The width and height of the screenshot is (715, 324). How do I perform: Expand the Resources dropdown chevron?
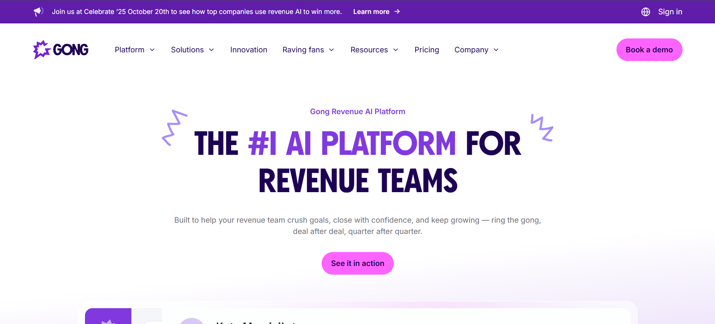click(x=396, y=50)
